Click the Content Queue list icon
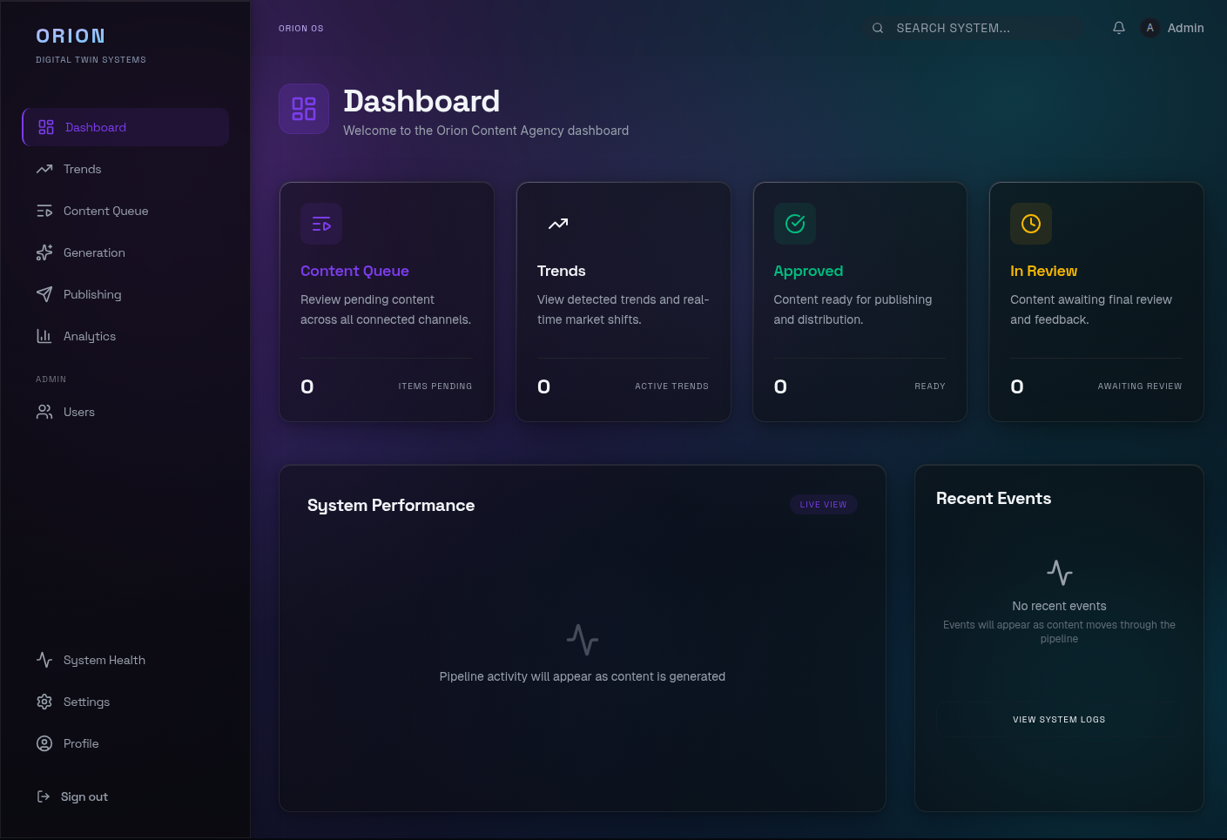The image size is (1227, 840). pyautogui.click(x=44, y=210)
